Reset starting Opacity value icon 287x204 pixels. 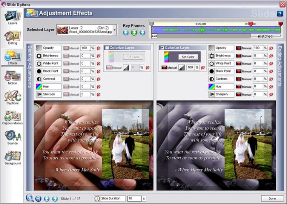click(x=98, y=48)
